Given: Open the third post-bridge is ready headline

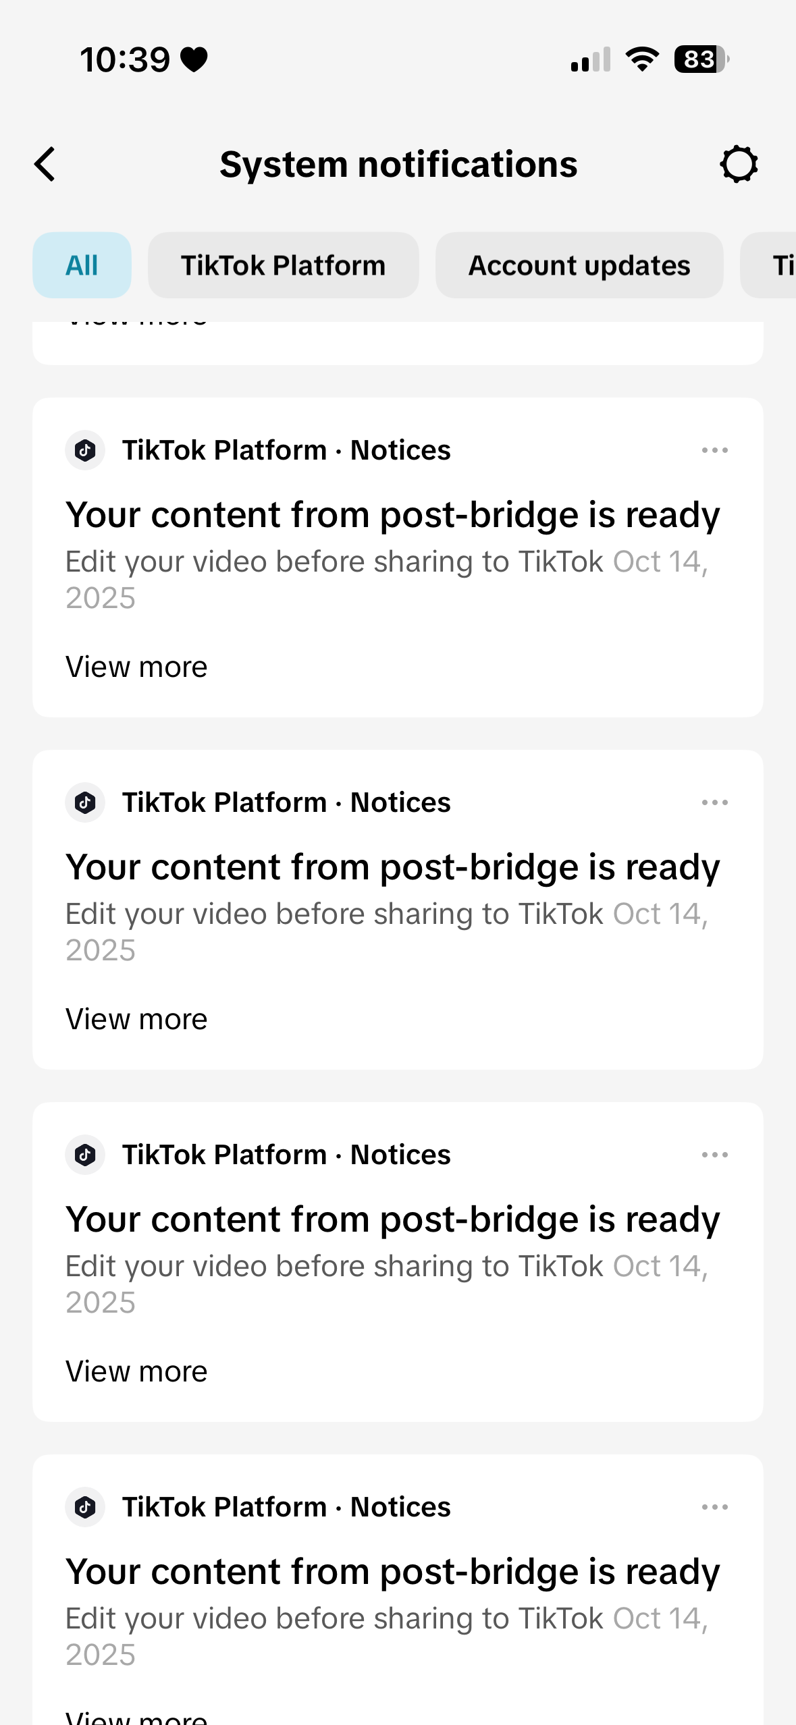Looking at the screenshot, I should (392, 1220).
